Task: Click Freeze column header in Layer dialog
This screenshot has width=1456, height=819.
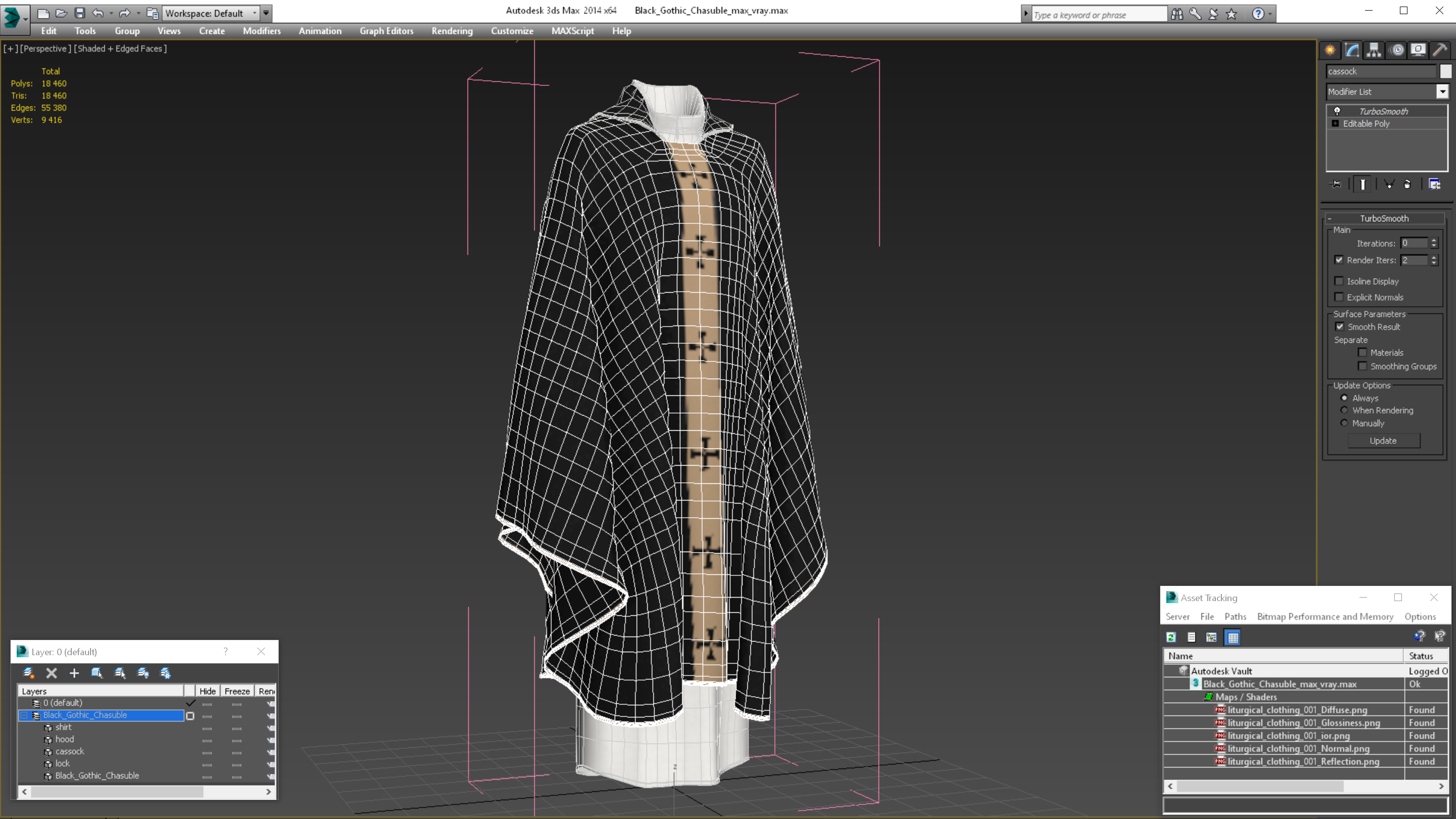Action: [x=237, y=691]
